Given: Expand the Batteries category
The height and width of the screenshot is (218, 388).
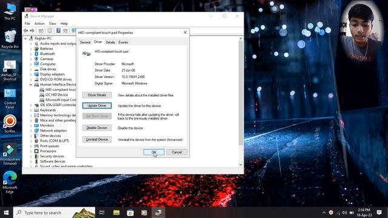Looking at the screenshot, I should [31, 48].
